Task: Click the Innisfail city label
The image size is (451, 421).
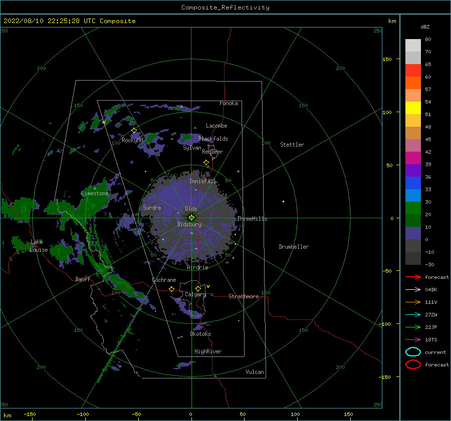Action: coord(202,181)
